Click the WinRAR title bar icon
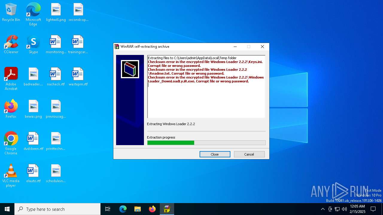The height and width of the screenshot is (215, 383). tap(117, 47)
